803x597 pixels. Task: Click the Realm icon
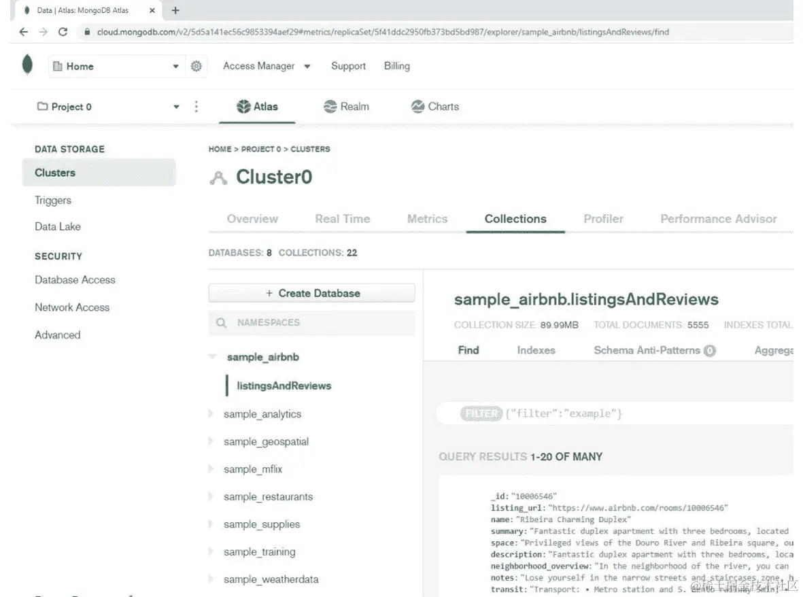click(x=329, y=106)
